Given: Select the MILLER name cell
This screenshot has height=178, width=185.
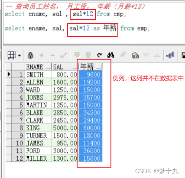Looking at the screenshot, I should (x=38, y=159).
